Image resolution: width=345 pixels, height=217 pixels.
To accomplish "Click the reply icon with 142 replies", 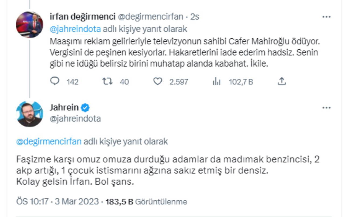I will coord(55,81).
